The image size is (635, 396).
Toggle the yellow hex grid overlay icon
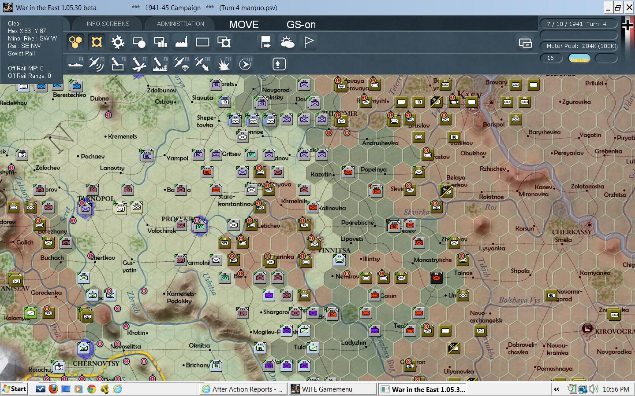[x=75, y=42]
